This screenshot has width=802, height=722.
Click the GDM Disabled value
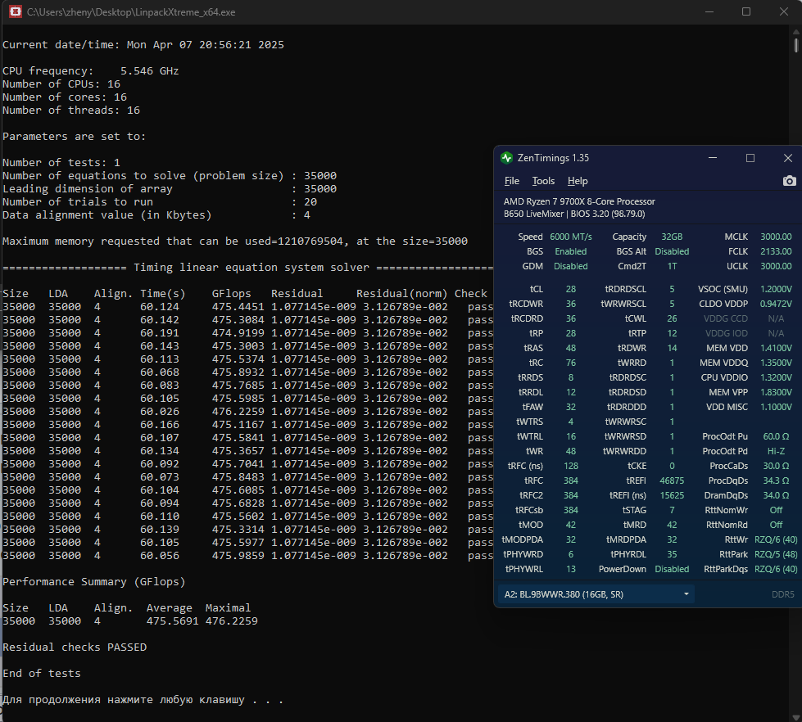pyautogui.click(x=571, y=266)
